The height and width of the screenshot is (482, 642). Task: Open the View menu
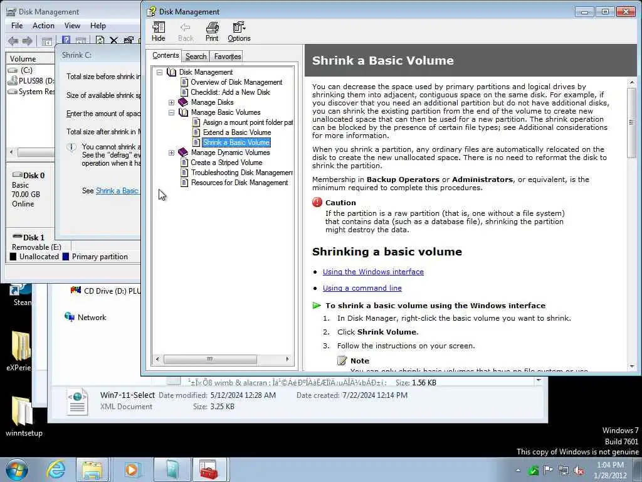tap(72, 25)
